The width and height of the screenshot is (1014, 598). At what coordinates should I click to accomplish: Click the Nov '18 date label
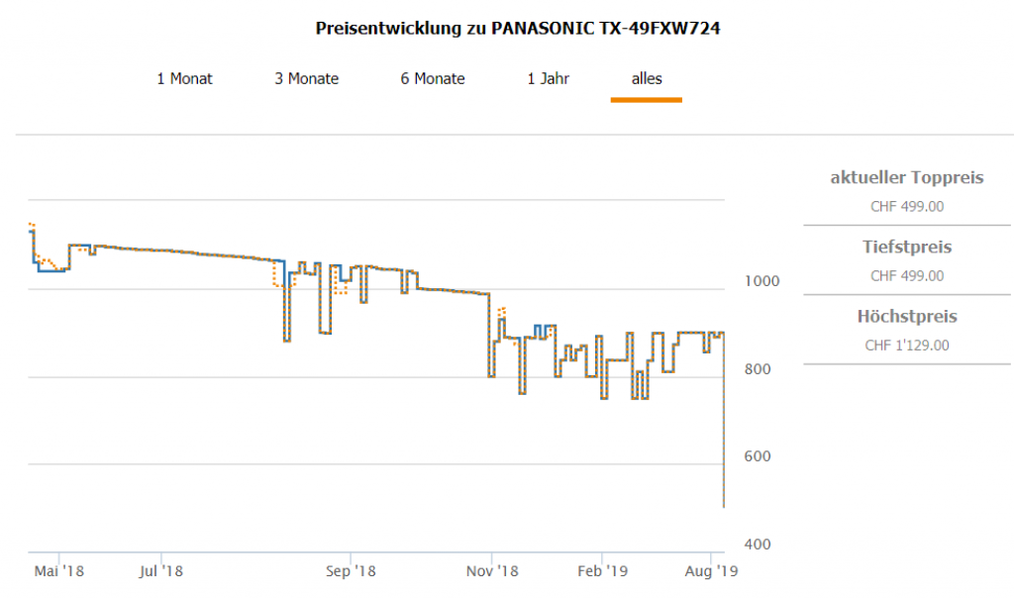tap(492, 571)
